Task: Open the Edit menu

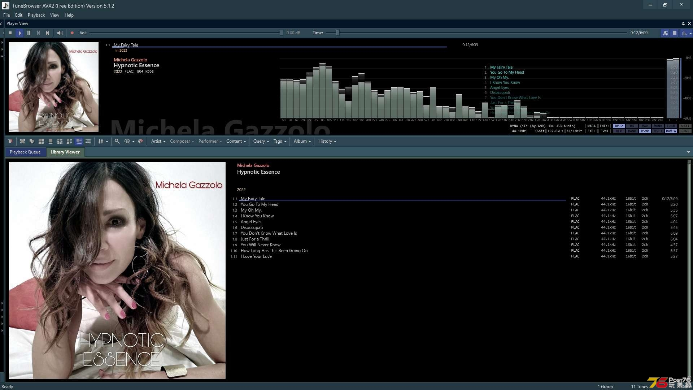Action: point(19,15)
